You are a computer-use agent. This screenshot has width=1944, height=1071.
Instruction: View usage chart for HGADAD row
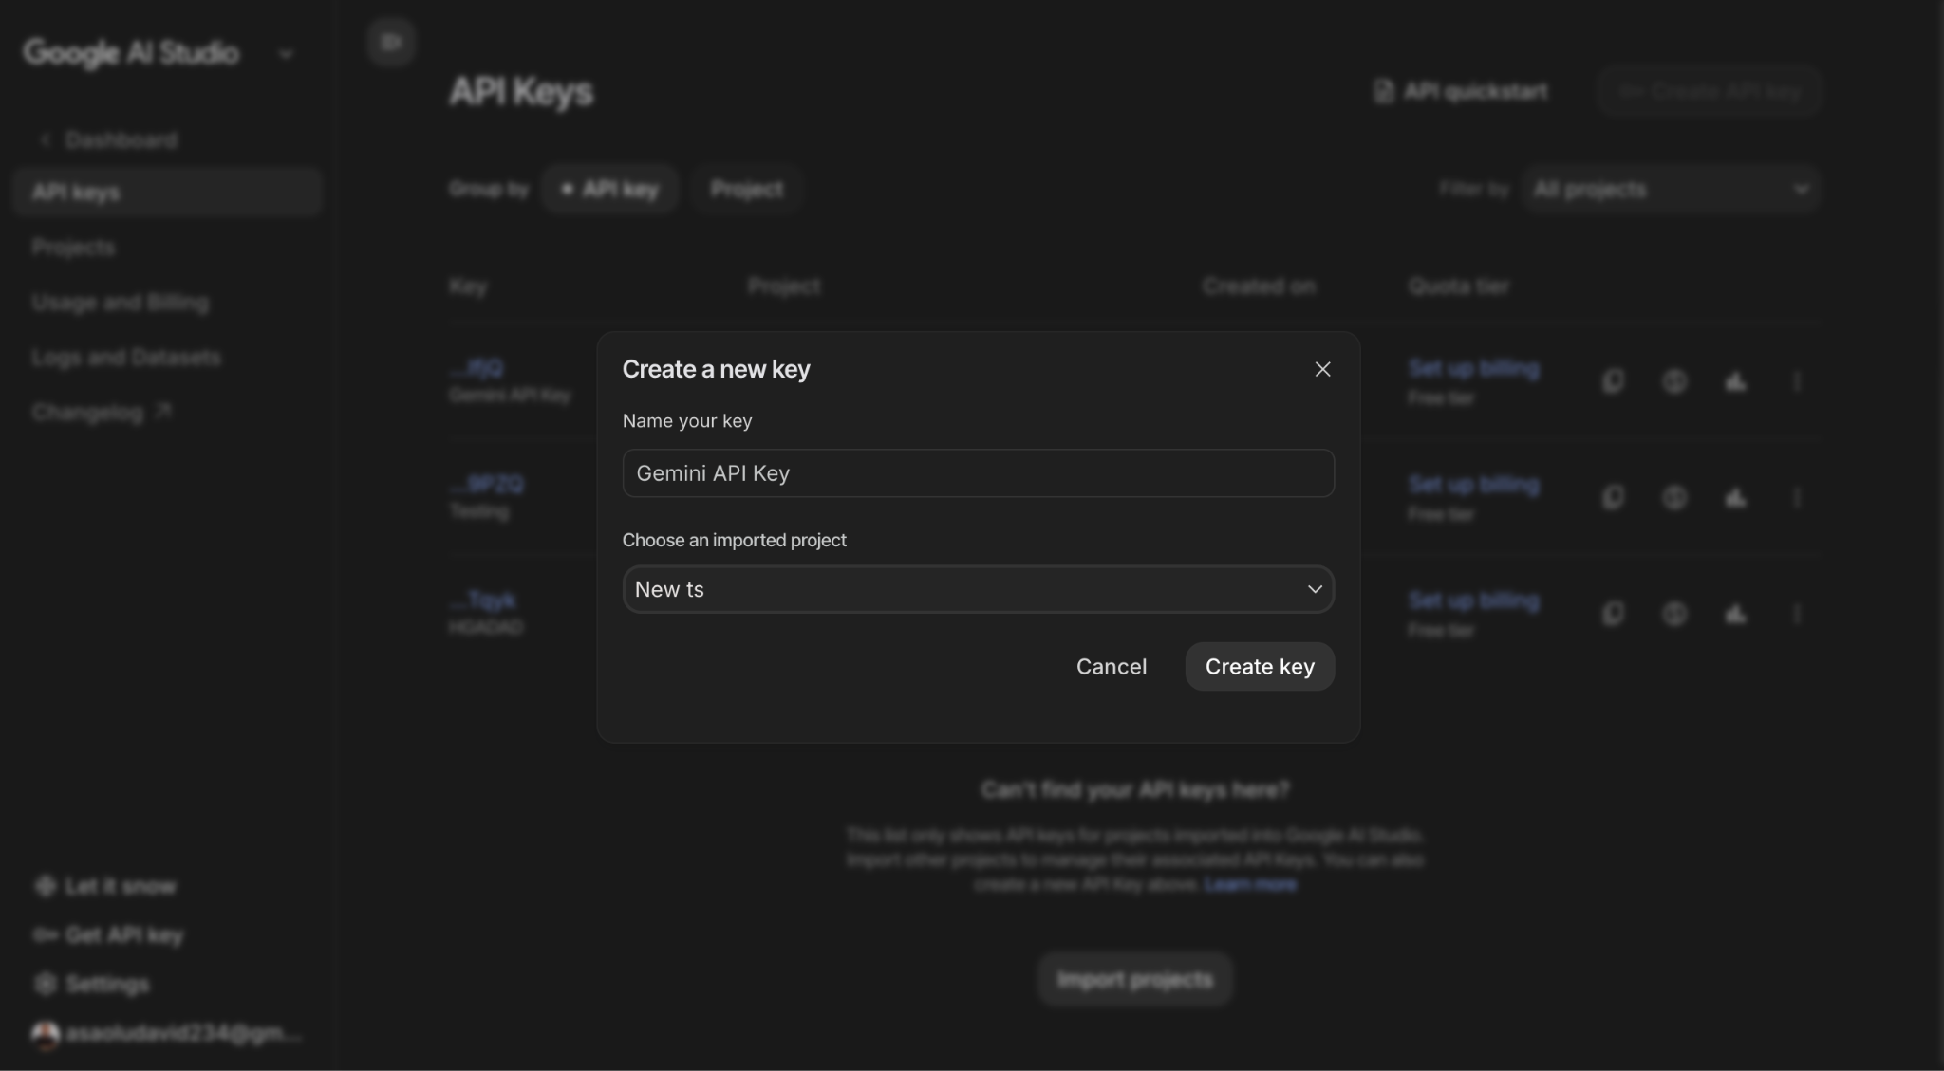click(x=1735, y=614)
